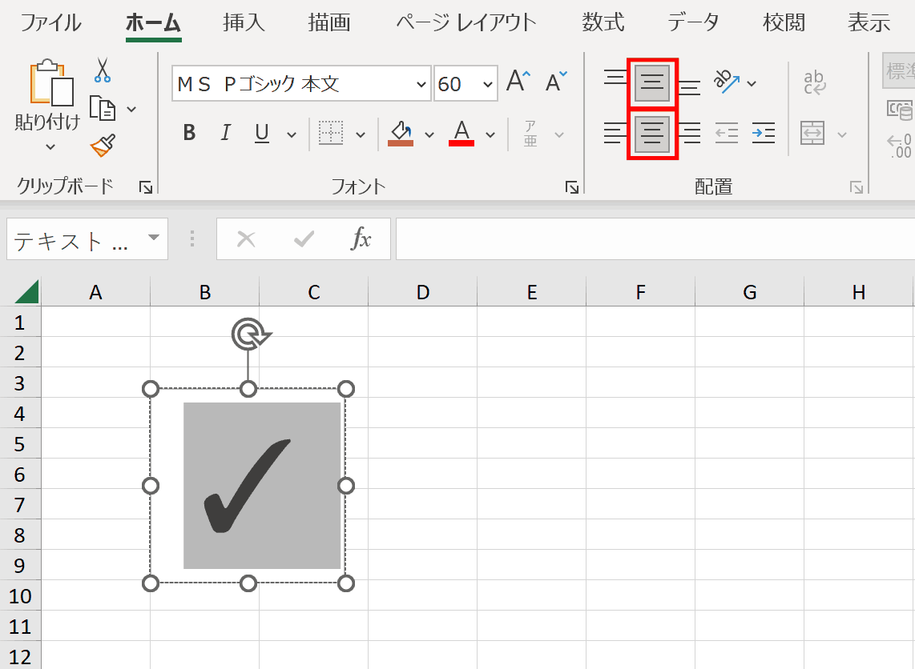Align text left

pos(615,133)
